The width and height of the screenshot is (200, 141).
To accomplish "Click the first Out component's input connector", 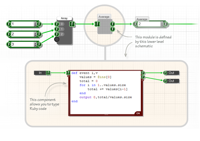I will (165, 73).
